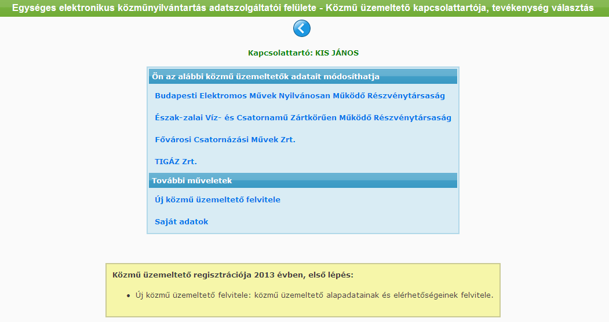609x322 pixels.
Task: Open Észak-zalai Víz- és Csatornamű link
Action: click(303, 118)
